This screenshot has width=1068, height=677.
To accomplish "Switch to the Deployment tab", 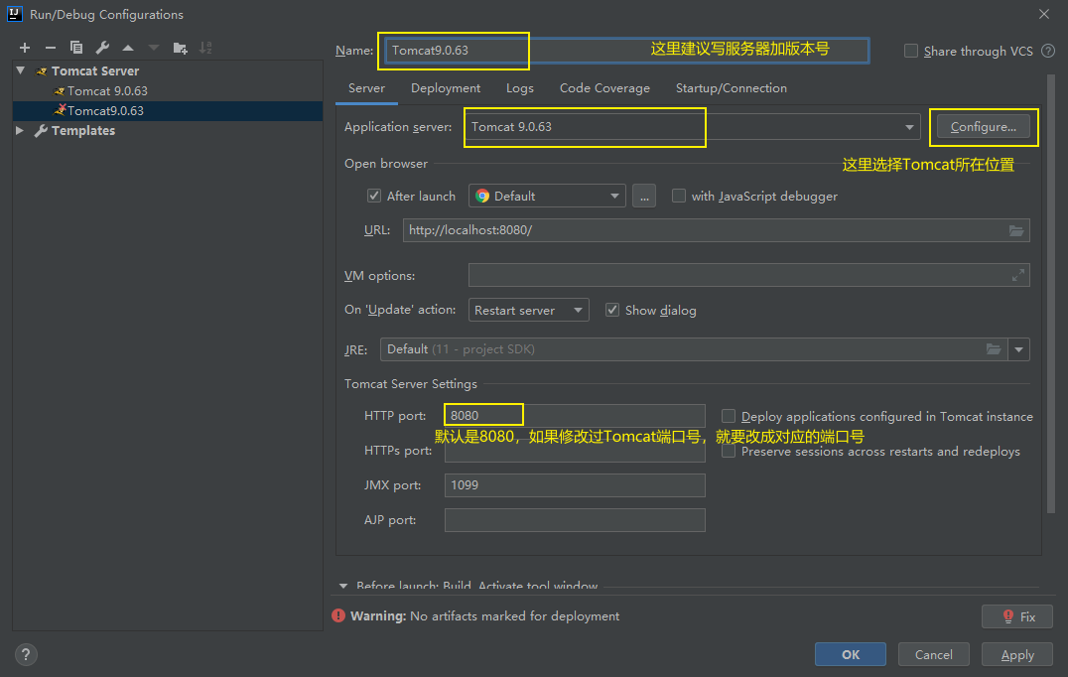I will pos(445,87).
